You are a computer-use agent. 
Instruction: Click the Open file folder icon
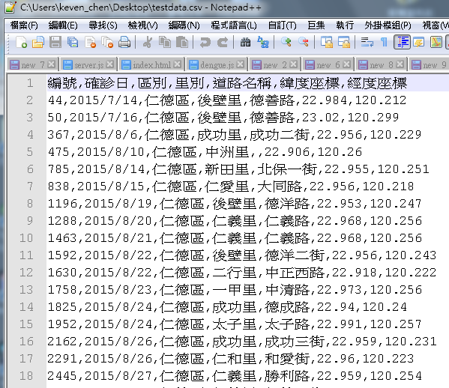38,43
